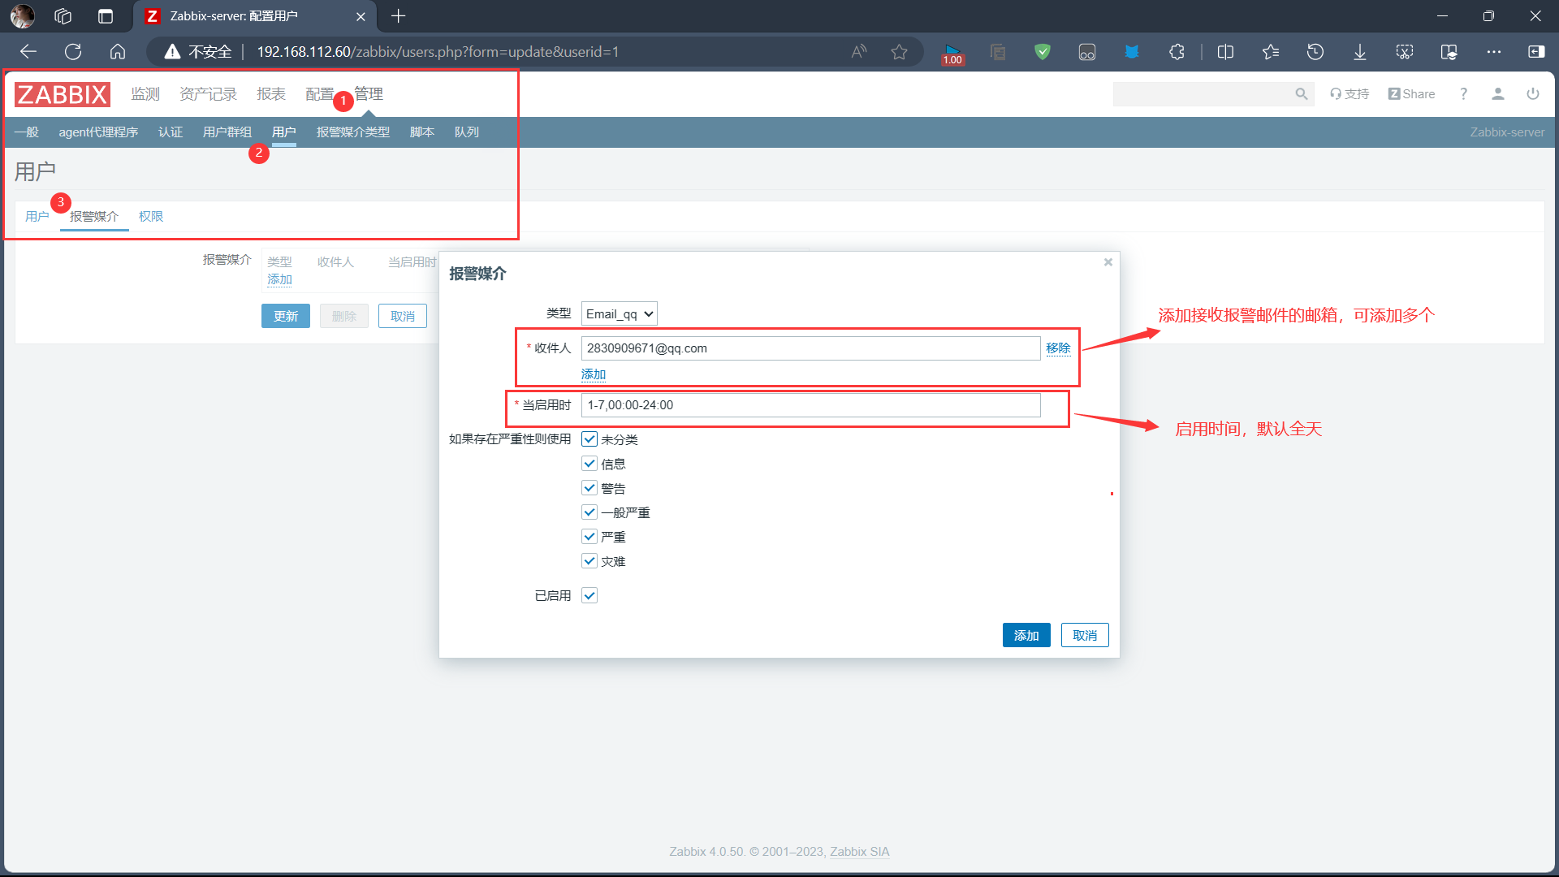The image size is (1559, 877).
Task: Click the 更新 button
Action: [286, 316]
